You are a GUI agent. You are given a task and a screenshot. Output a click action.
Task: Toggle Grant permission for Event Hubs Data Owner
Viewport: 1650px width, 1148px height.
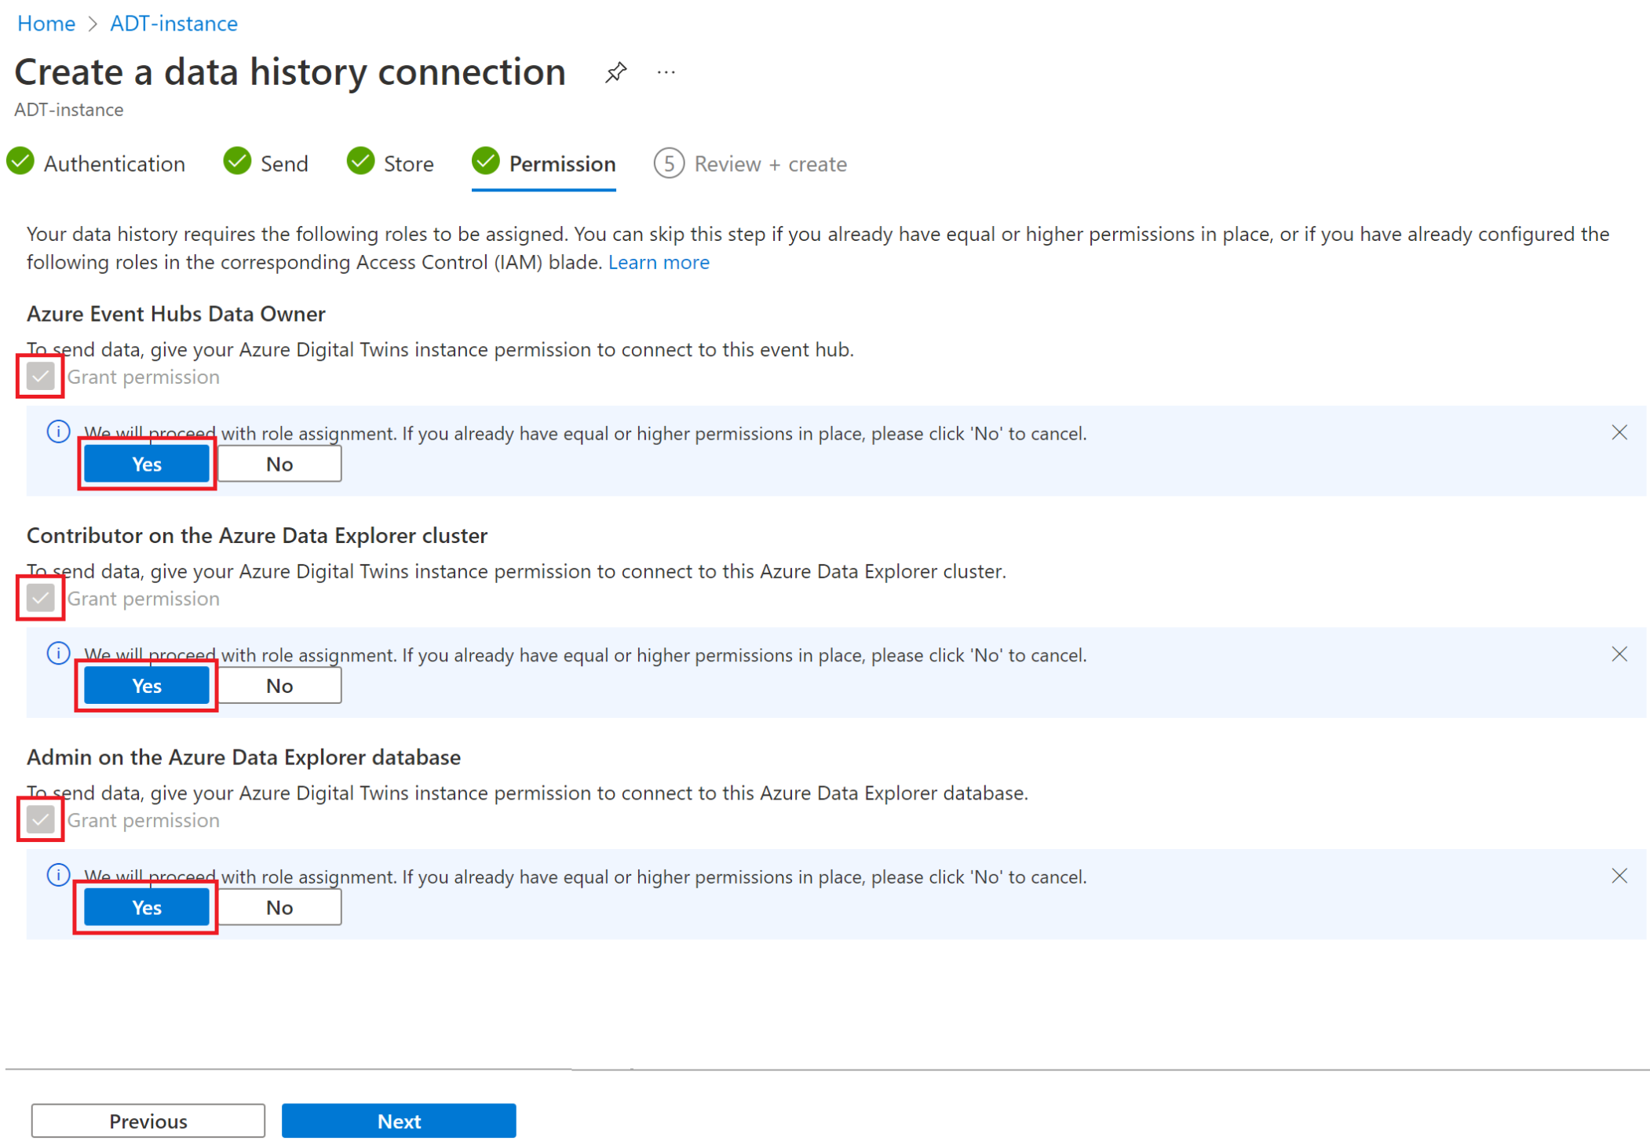40,377
